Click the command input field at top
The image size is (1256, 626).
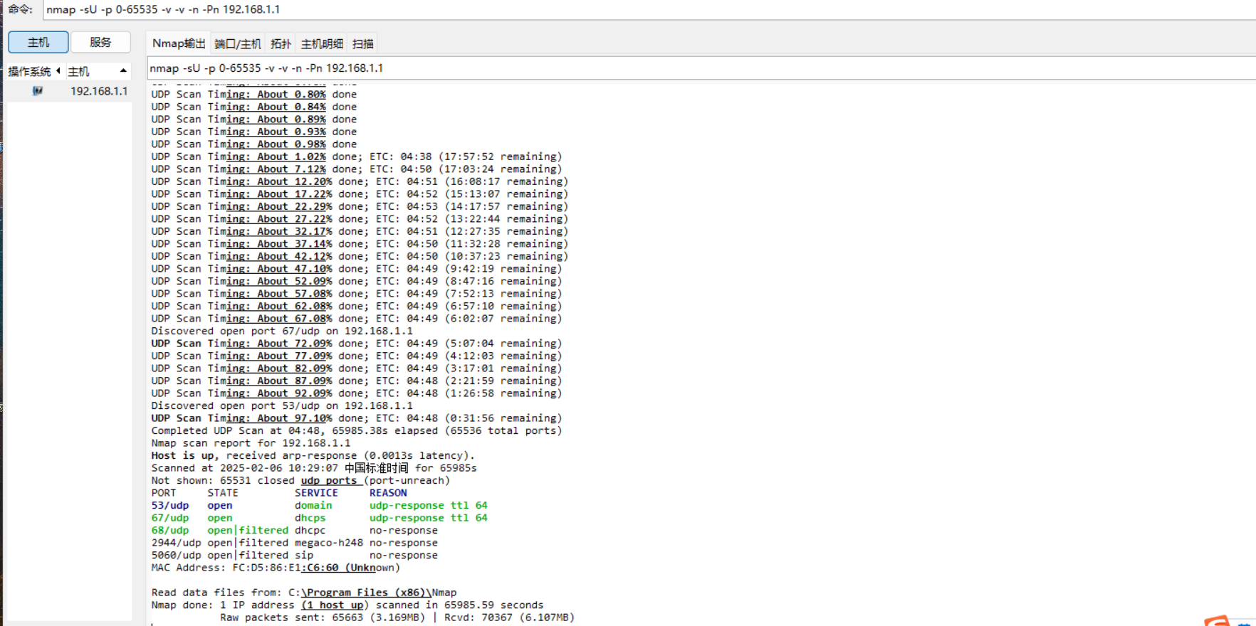[648, 9]
